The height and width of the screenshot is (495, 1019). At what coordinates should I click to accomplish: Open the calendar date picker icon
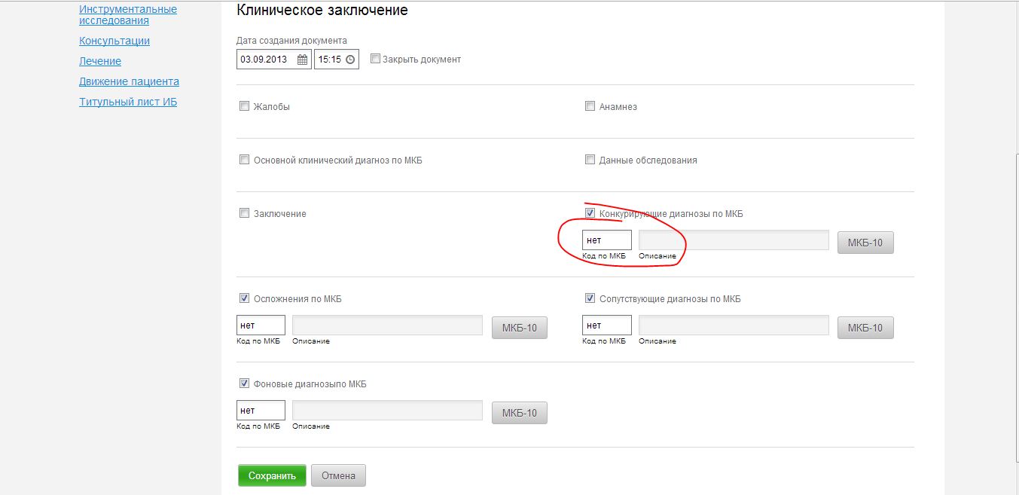[x=302, y=60]
